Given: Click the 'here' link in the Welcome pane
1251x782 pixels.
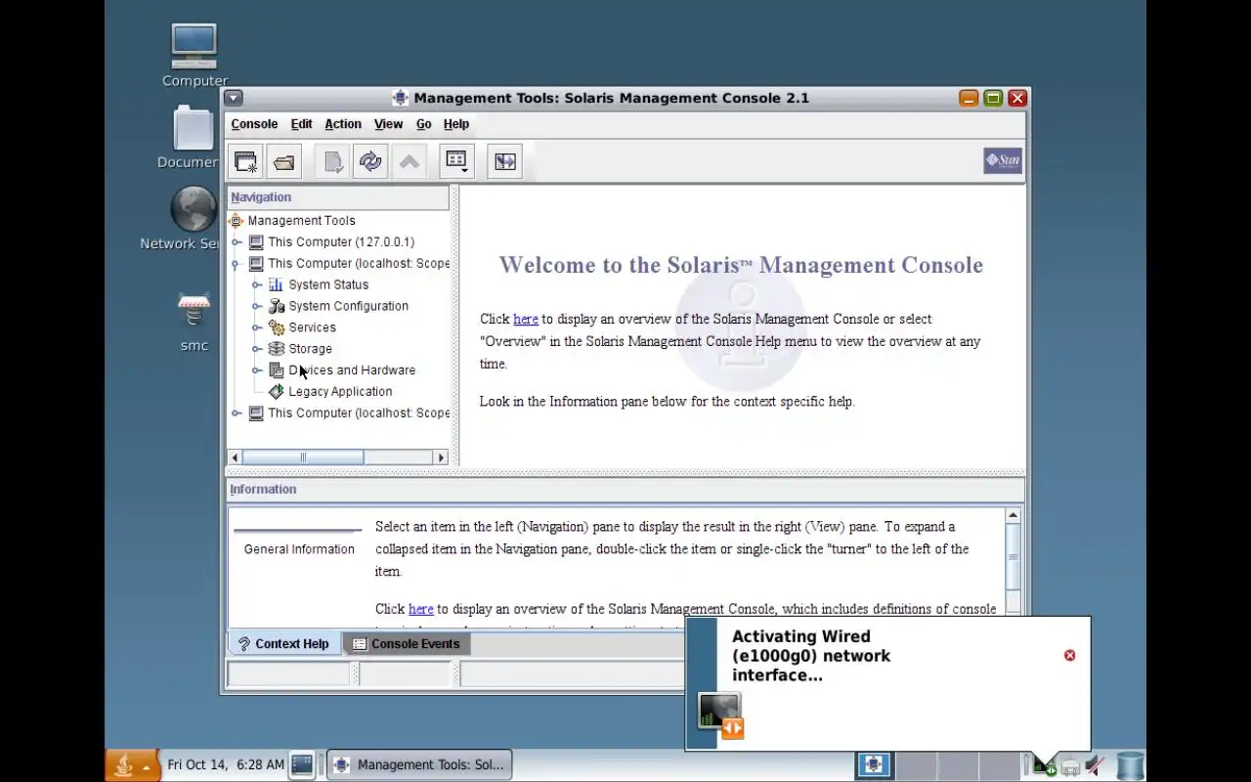Looking at the screenshot, I should click(526, 319).
